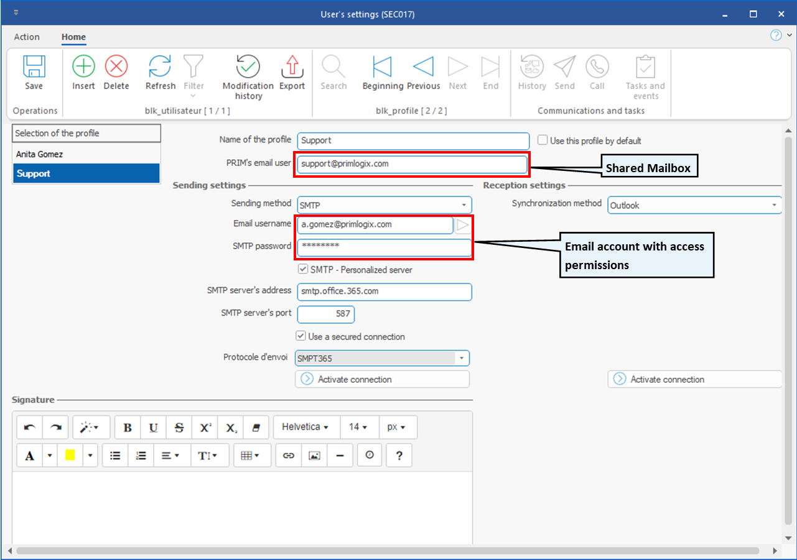Click the Export icon
This screenshot has width=797, height=560.
pyautogui.click(x=292, y=67)
